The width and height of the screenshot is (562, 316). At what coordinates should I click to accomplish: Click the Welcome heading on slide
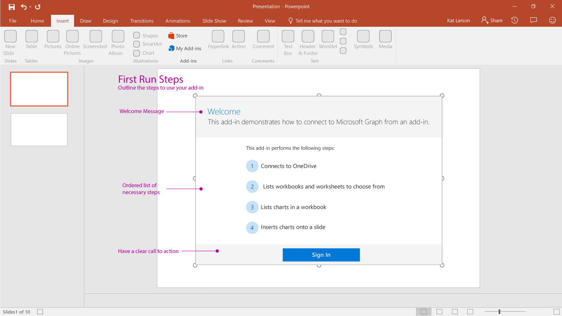coord(224,112)
